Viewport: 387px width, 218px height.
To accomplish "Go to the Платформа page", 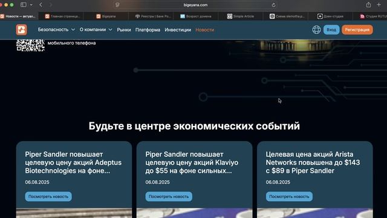I will click(148, 30).
